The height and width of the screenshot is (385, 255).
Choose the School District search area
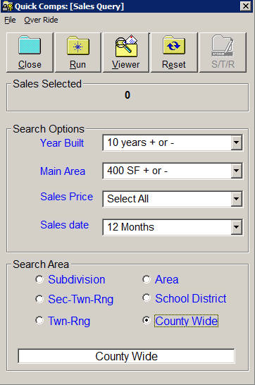coord(147,298)
